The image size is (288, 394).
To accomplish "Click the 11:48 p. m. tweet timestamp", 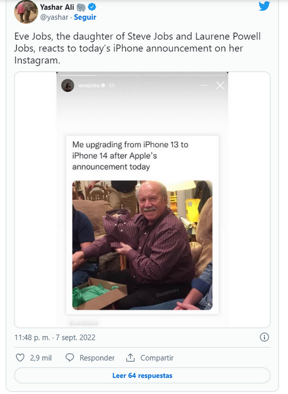I will tap(55, 337).
